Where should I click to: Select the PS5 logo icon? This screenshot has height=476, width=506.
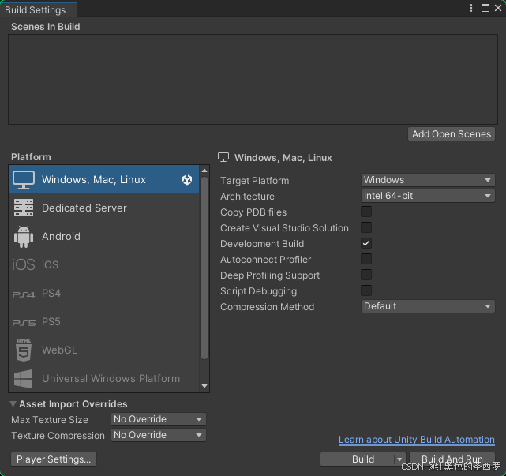point(24,323)
